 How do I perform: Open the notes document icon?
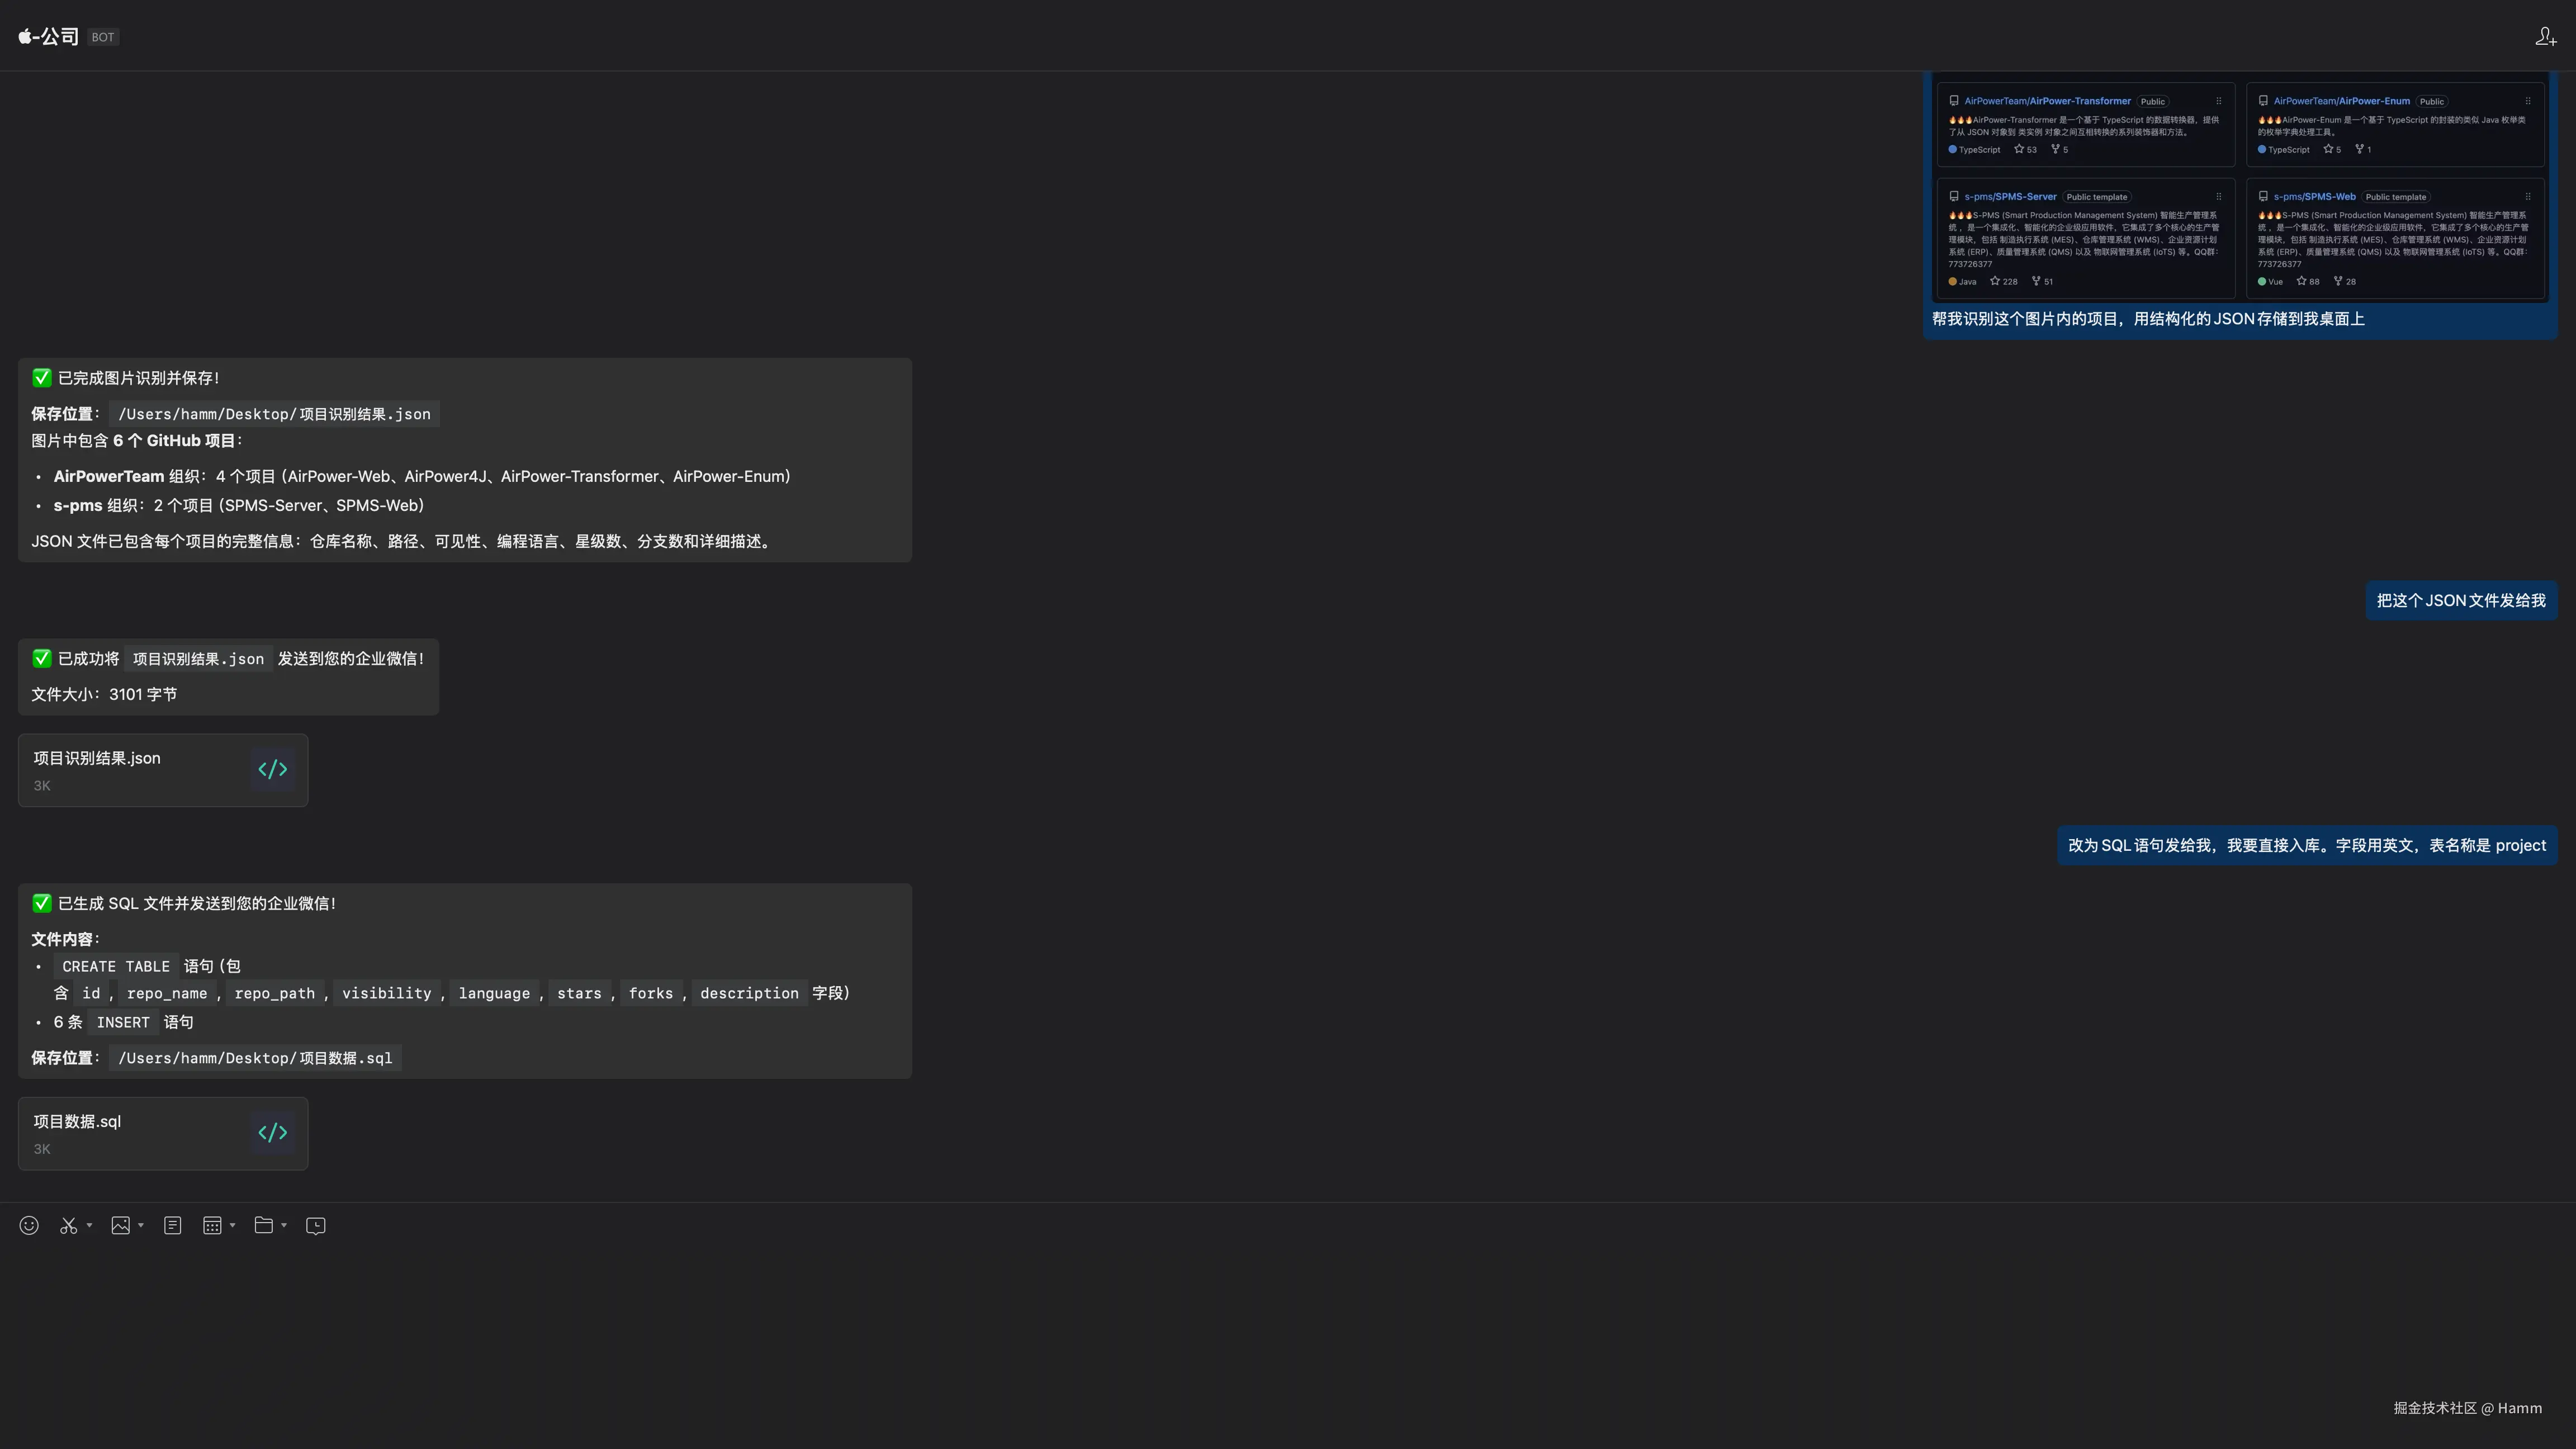pyautogui.click(x=173, y=1225)
